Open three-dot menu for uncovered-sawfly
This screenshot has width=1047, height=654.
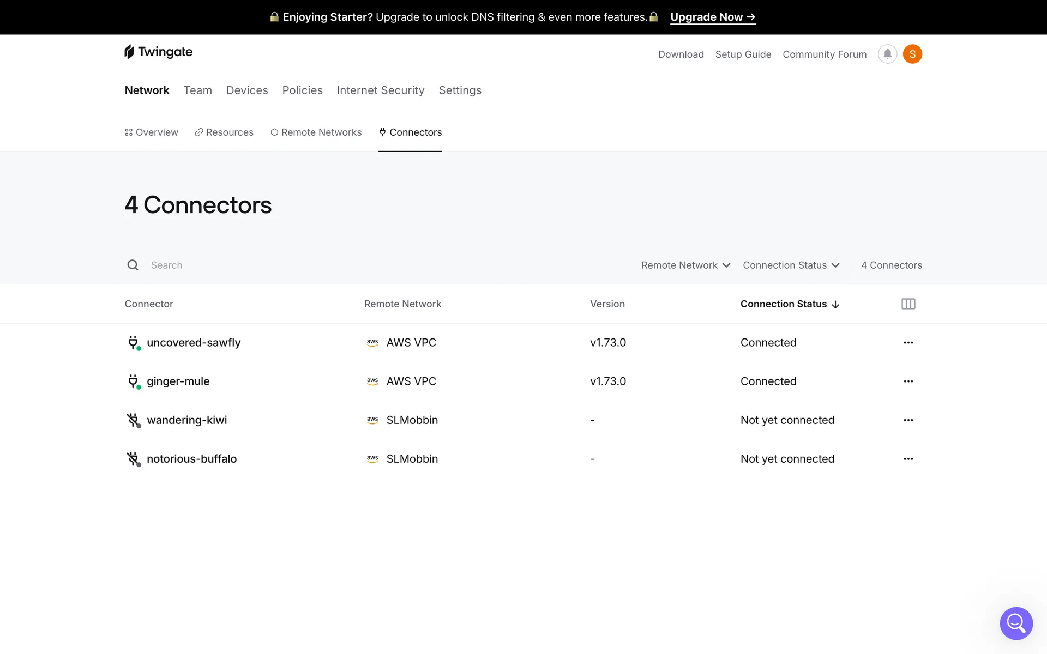point(908,343)
